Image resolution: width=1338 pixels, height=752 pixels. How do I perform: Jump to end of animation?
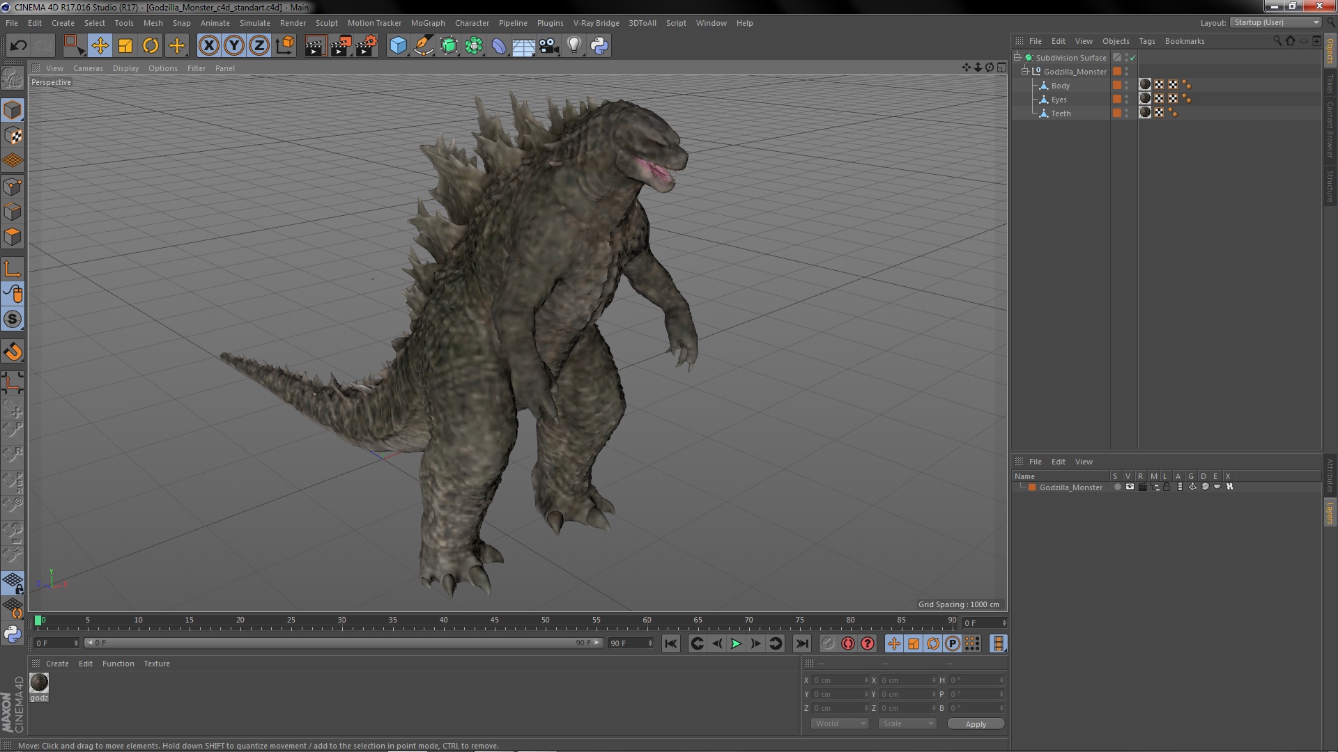click(801, 644)
